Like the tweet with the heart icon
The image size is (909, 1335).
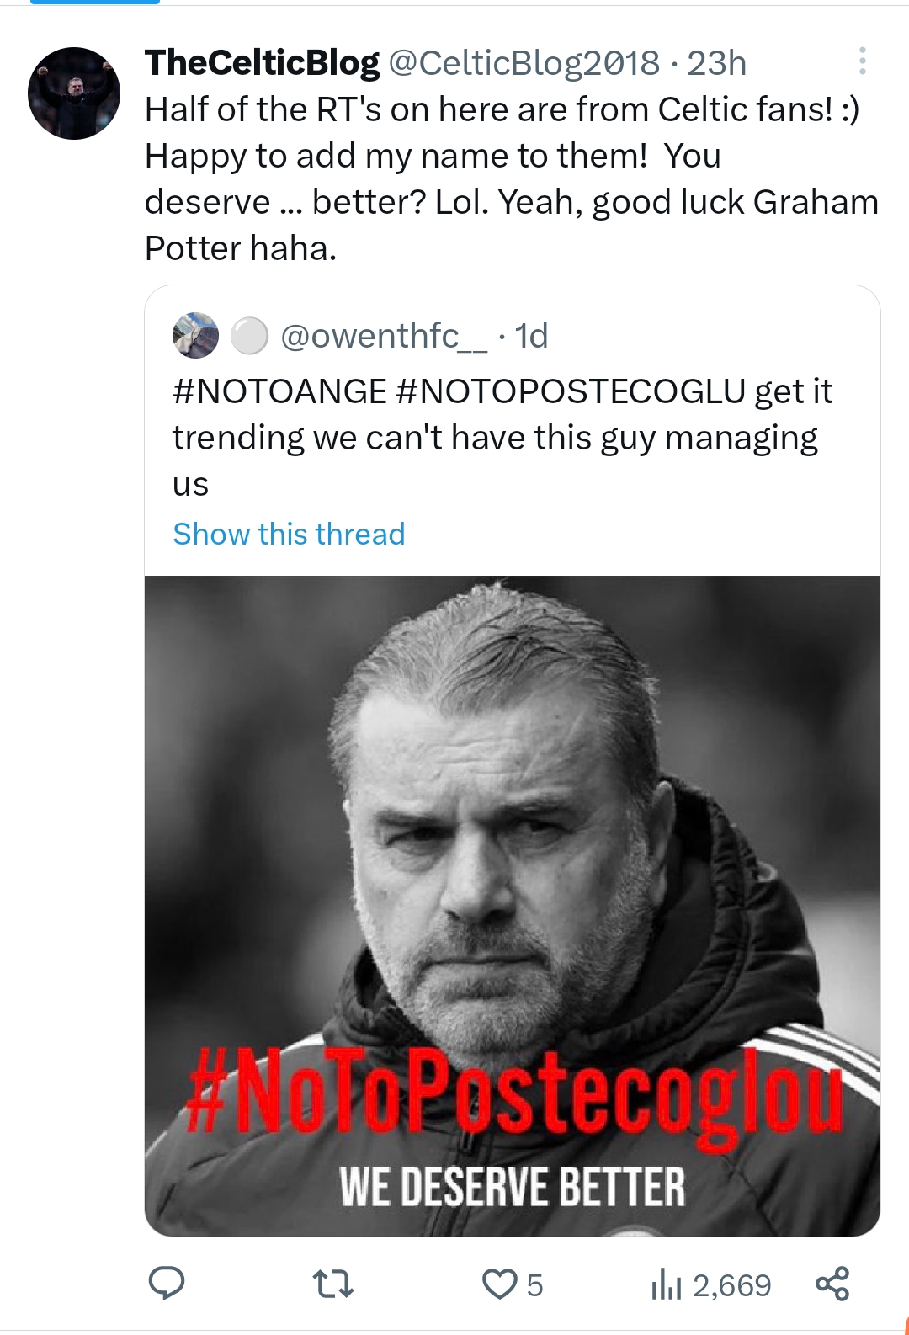[x=498, y=1284]
